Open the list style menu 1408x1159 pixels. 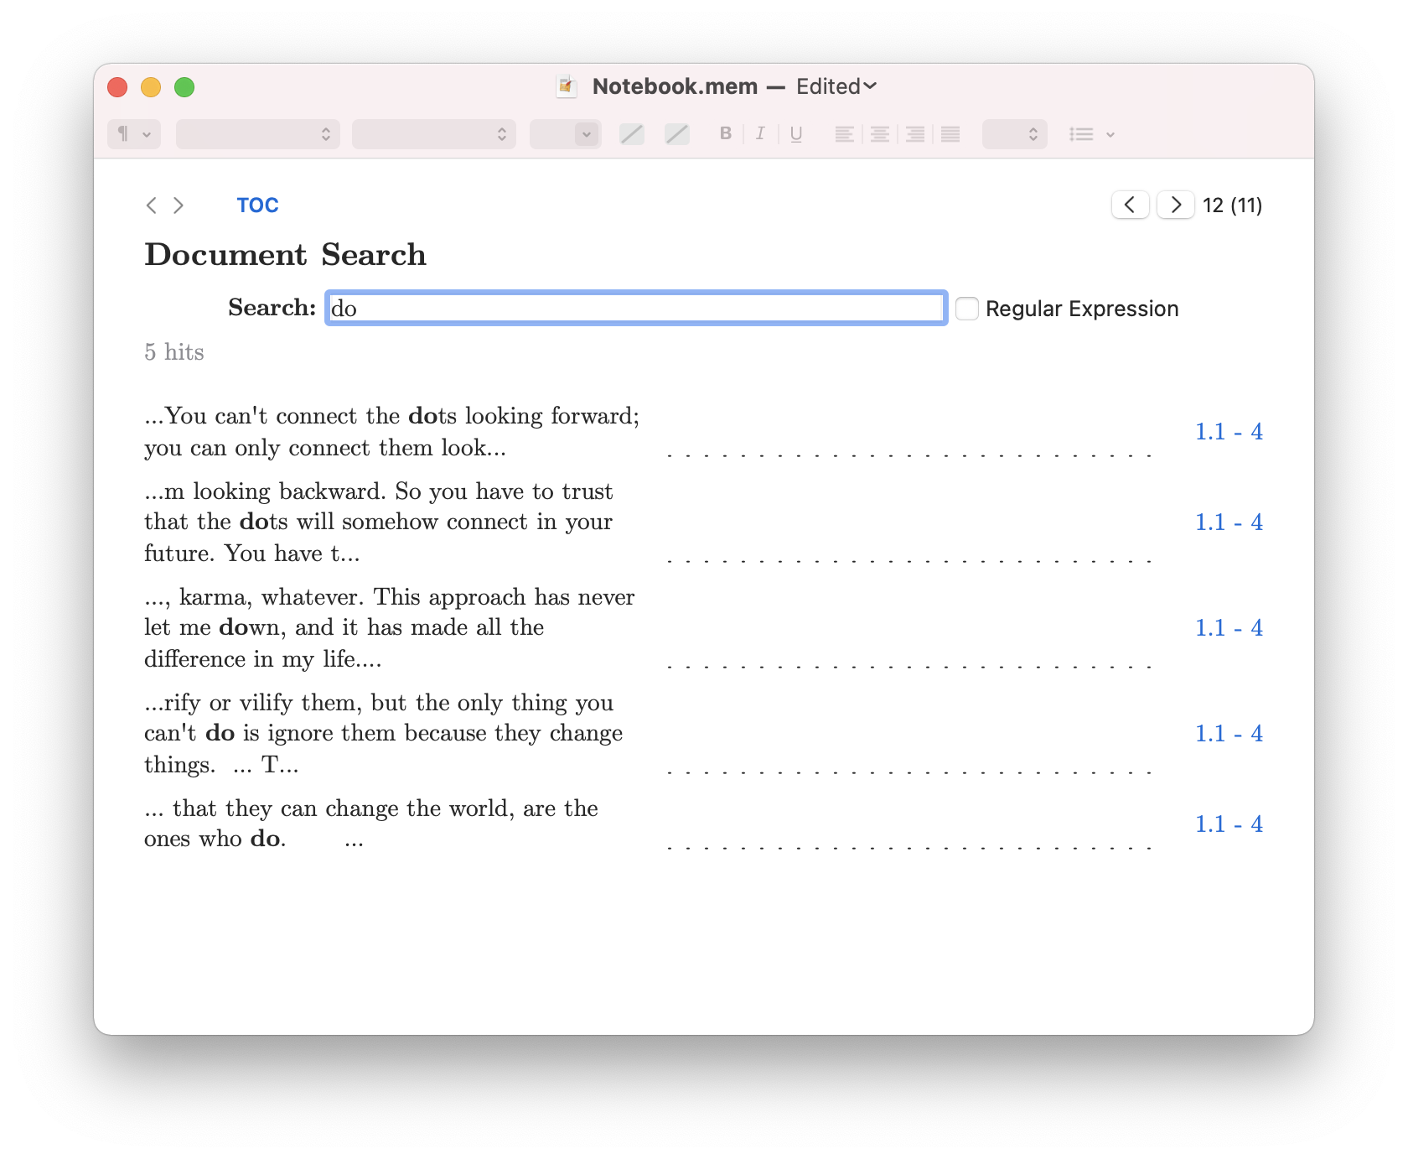[1091, 134]
